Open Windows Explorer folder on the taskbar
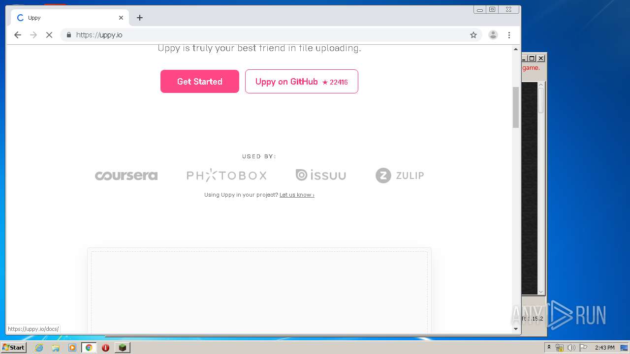 56,348
